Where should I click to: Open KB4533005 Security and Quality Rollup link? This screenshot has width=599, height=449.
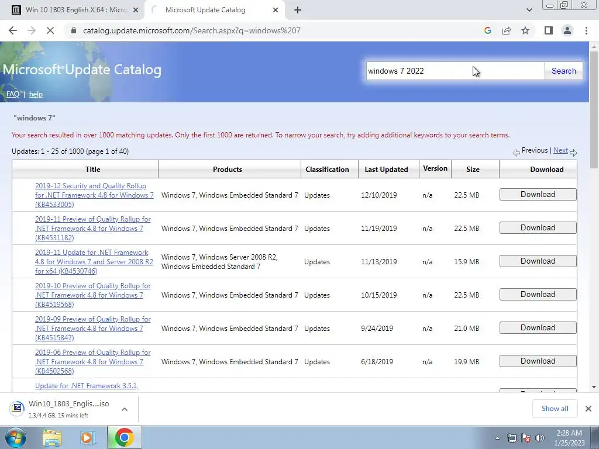[94, 195]
